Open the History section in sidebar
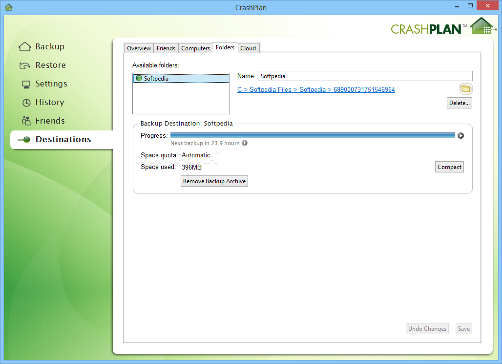This screenshot has width=502, height=364. pyautogui.click(x=43, y=102)
